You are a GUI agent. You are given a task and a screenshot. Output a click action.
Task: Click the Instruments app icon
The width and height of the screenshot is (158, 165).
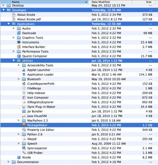click(x=19, y=42)
